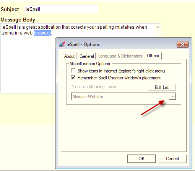Click the ieSpell icon in dialog title bar
The height and width of the screenshot is (171, 195).
[x=62, y=44]
